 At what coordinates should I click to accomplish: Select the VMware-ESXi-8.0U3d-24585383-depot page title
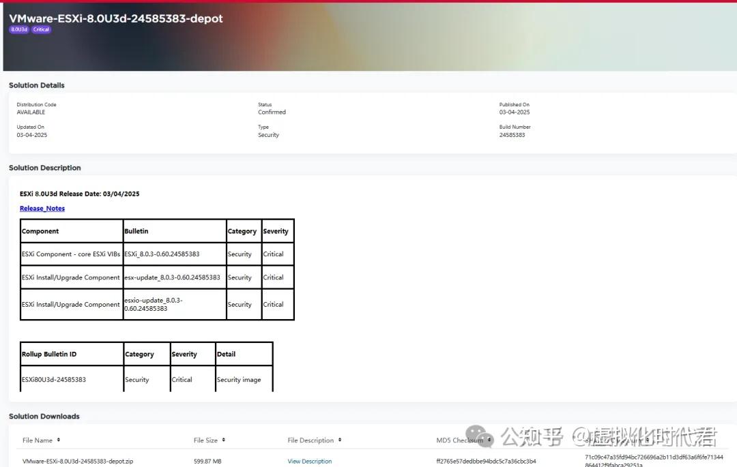(x=116, y=18)
